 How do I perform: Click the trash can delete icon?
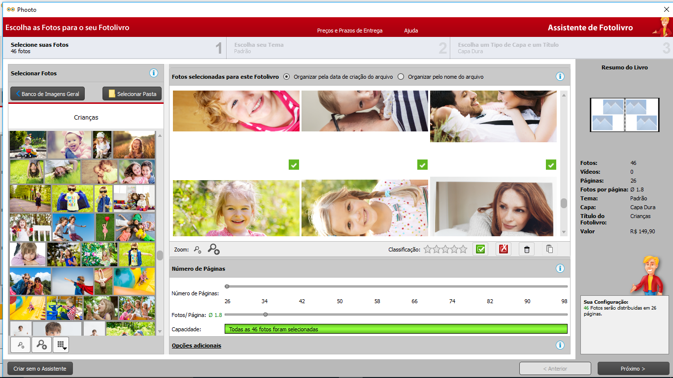(x=527, y=250)
